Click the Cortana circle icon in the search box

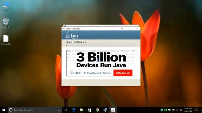[x=11, y=110]
